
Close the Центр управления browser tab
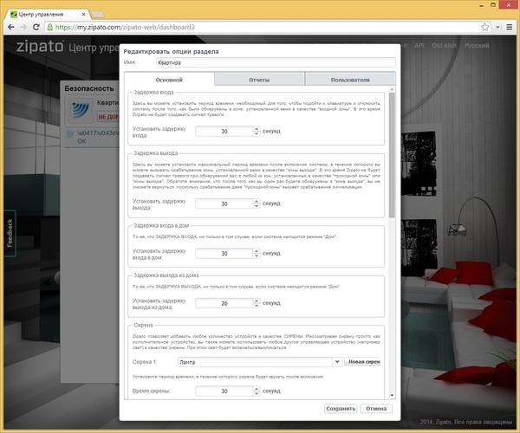pyautogui.click(x=83, y=14)
